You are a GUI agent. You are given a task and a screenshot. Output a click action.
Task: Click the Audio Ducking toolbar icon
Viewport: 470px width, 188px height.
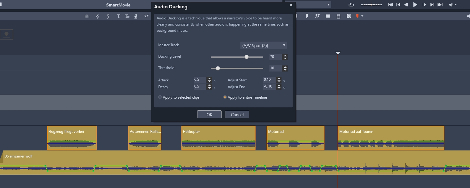click(146, 16)
